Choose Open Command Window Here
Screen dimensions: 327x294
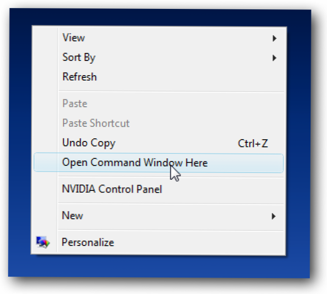pos(134,163)
